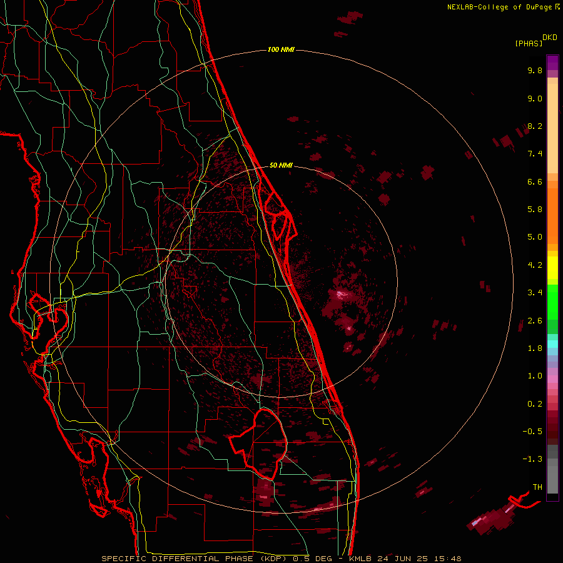Click the 4.2 legend value
Image resolution: width=563 pixels, height=563 pixels.
coord(535,265)
